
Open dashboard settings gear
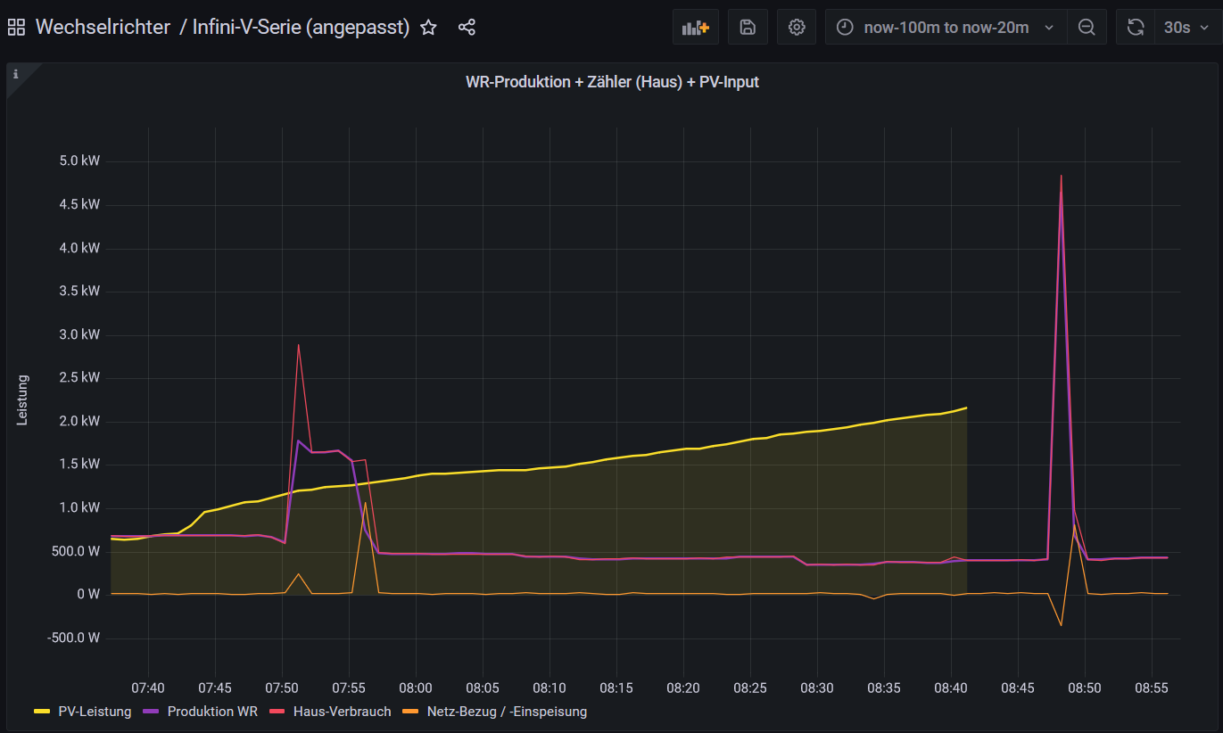click(x=797, y=28)
